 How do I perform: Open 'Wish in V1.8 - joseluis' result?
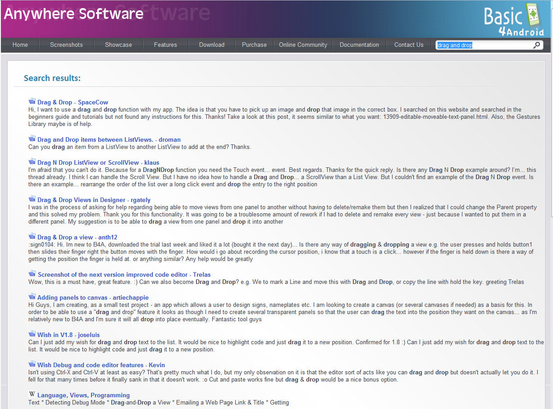point(69,335)
